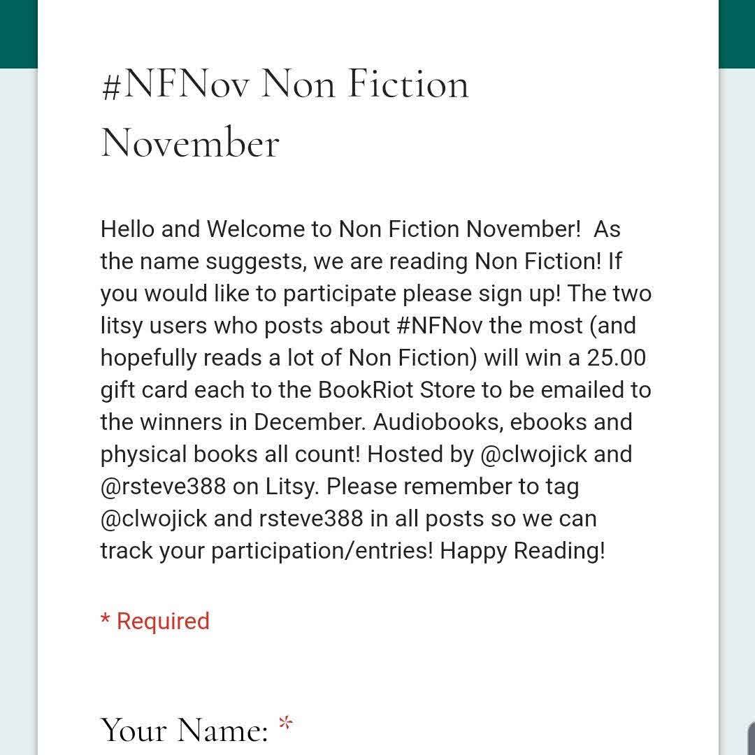Click the green header band at top left
755x755 pixels.
coord(18,34)
